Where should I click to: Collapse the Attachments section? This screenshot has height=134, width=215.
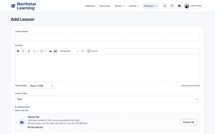pos(22,107)
